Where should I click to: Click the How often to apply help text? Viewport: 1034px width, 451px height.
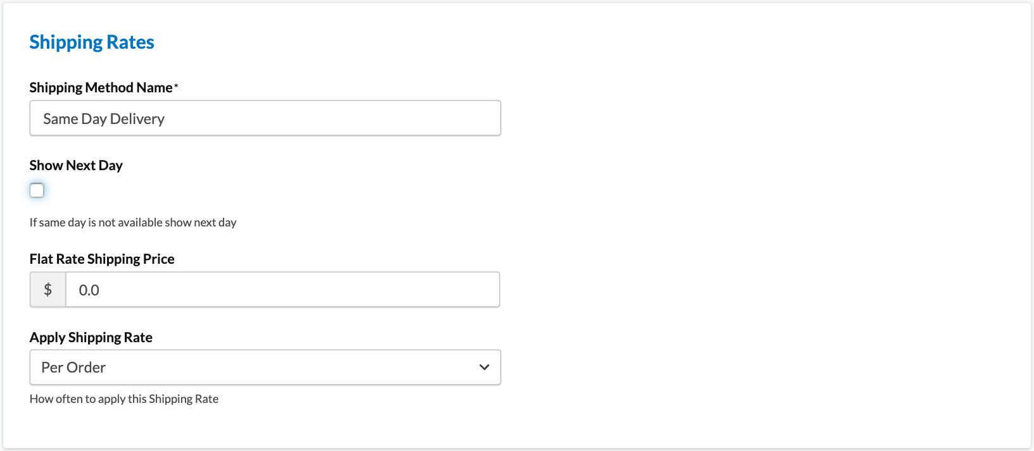[124, 399]
